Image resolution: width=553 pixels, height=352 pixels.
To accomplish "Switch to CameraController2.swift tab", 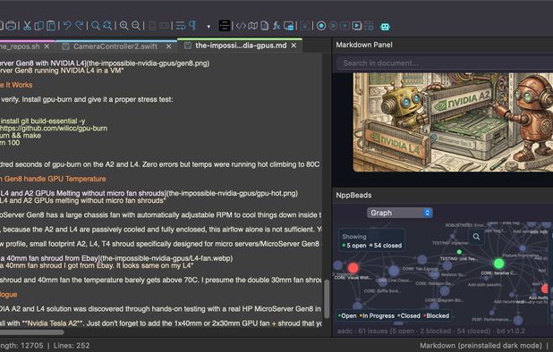I will 115,46.
